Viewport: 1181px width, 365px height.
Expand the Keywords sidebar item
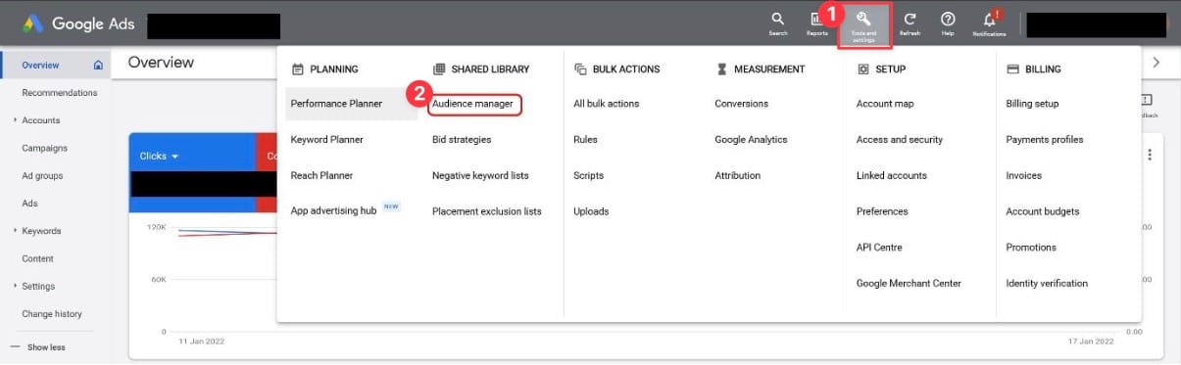[x=15, y=231]
